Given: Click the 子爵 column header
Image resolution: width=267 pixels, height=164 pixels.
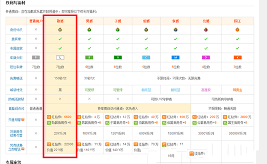Looking at the screenshot, I should coord(118,21).
